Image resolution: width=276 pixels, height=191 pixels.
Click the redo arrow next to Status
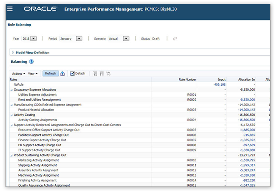tap(175, 39)
